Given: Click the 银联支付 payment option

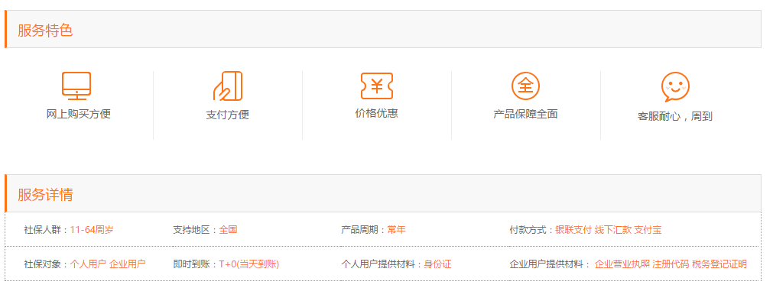Looking at the screenshot, I should click(x=573, y=229).
